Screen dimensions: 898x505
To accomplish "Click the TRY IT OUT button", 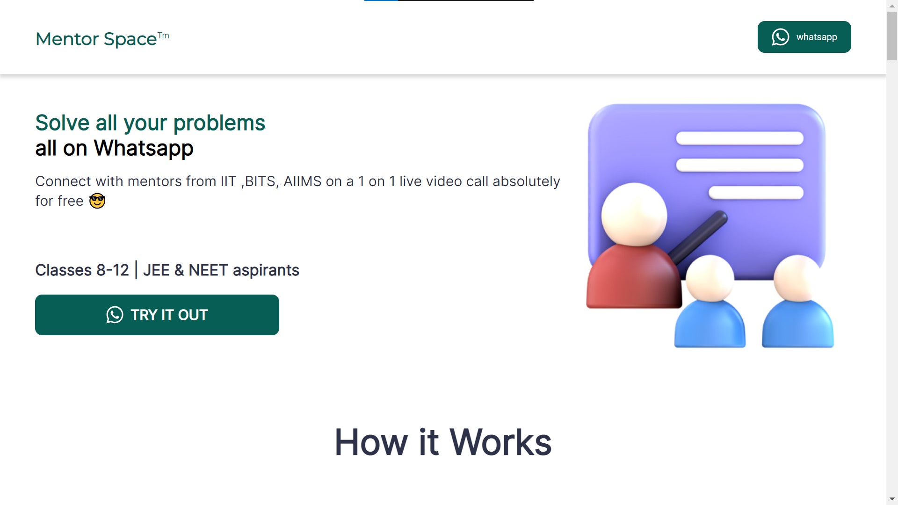I will (x=157, y=315).
